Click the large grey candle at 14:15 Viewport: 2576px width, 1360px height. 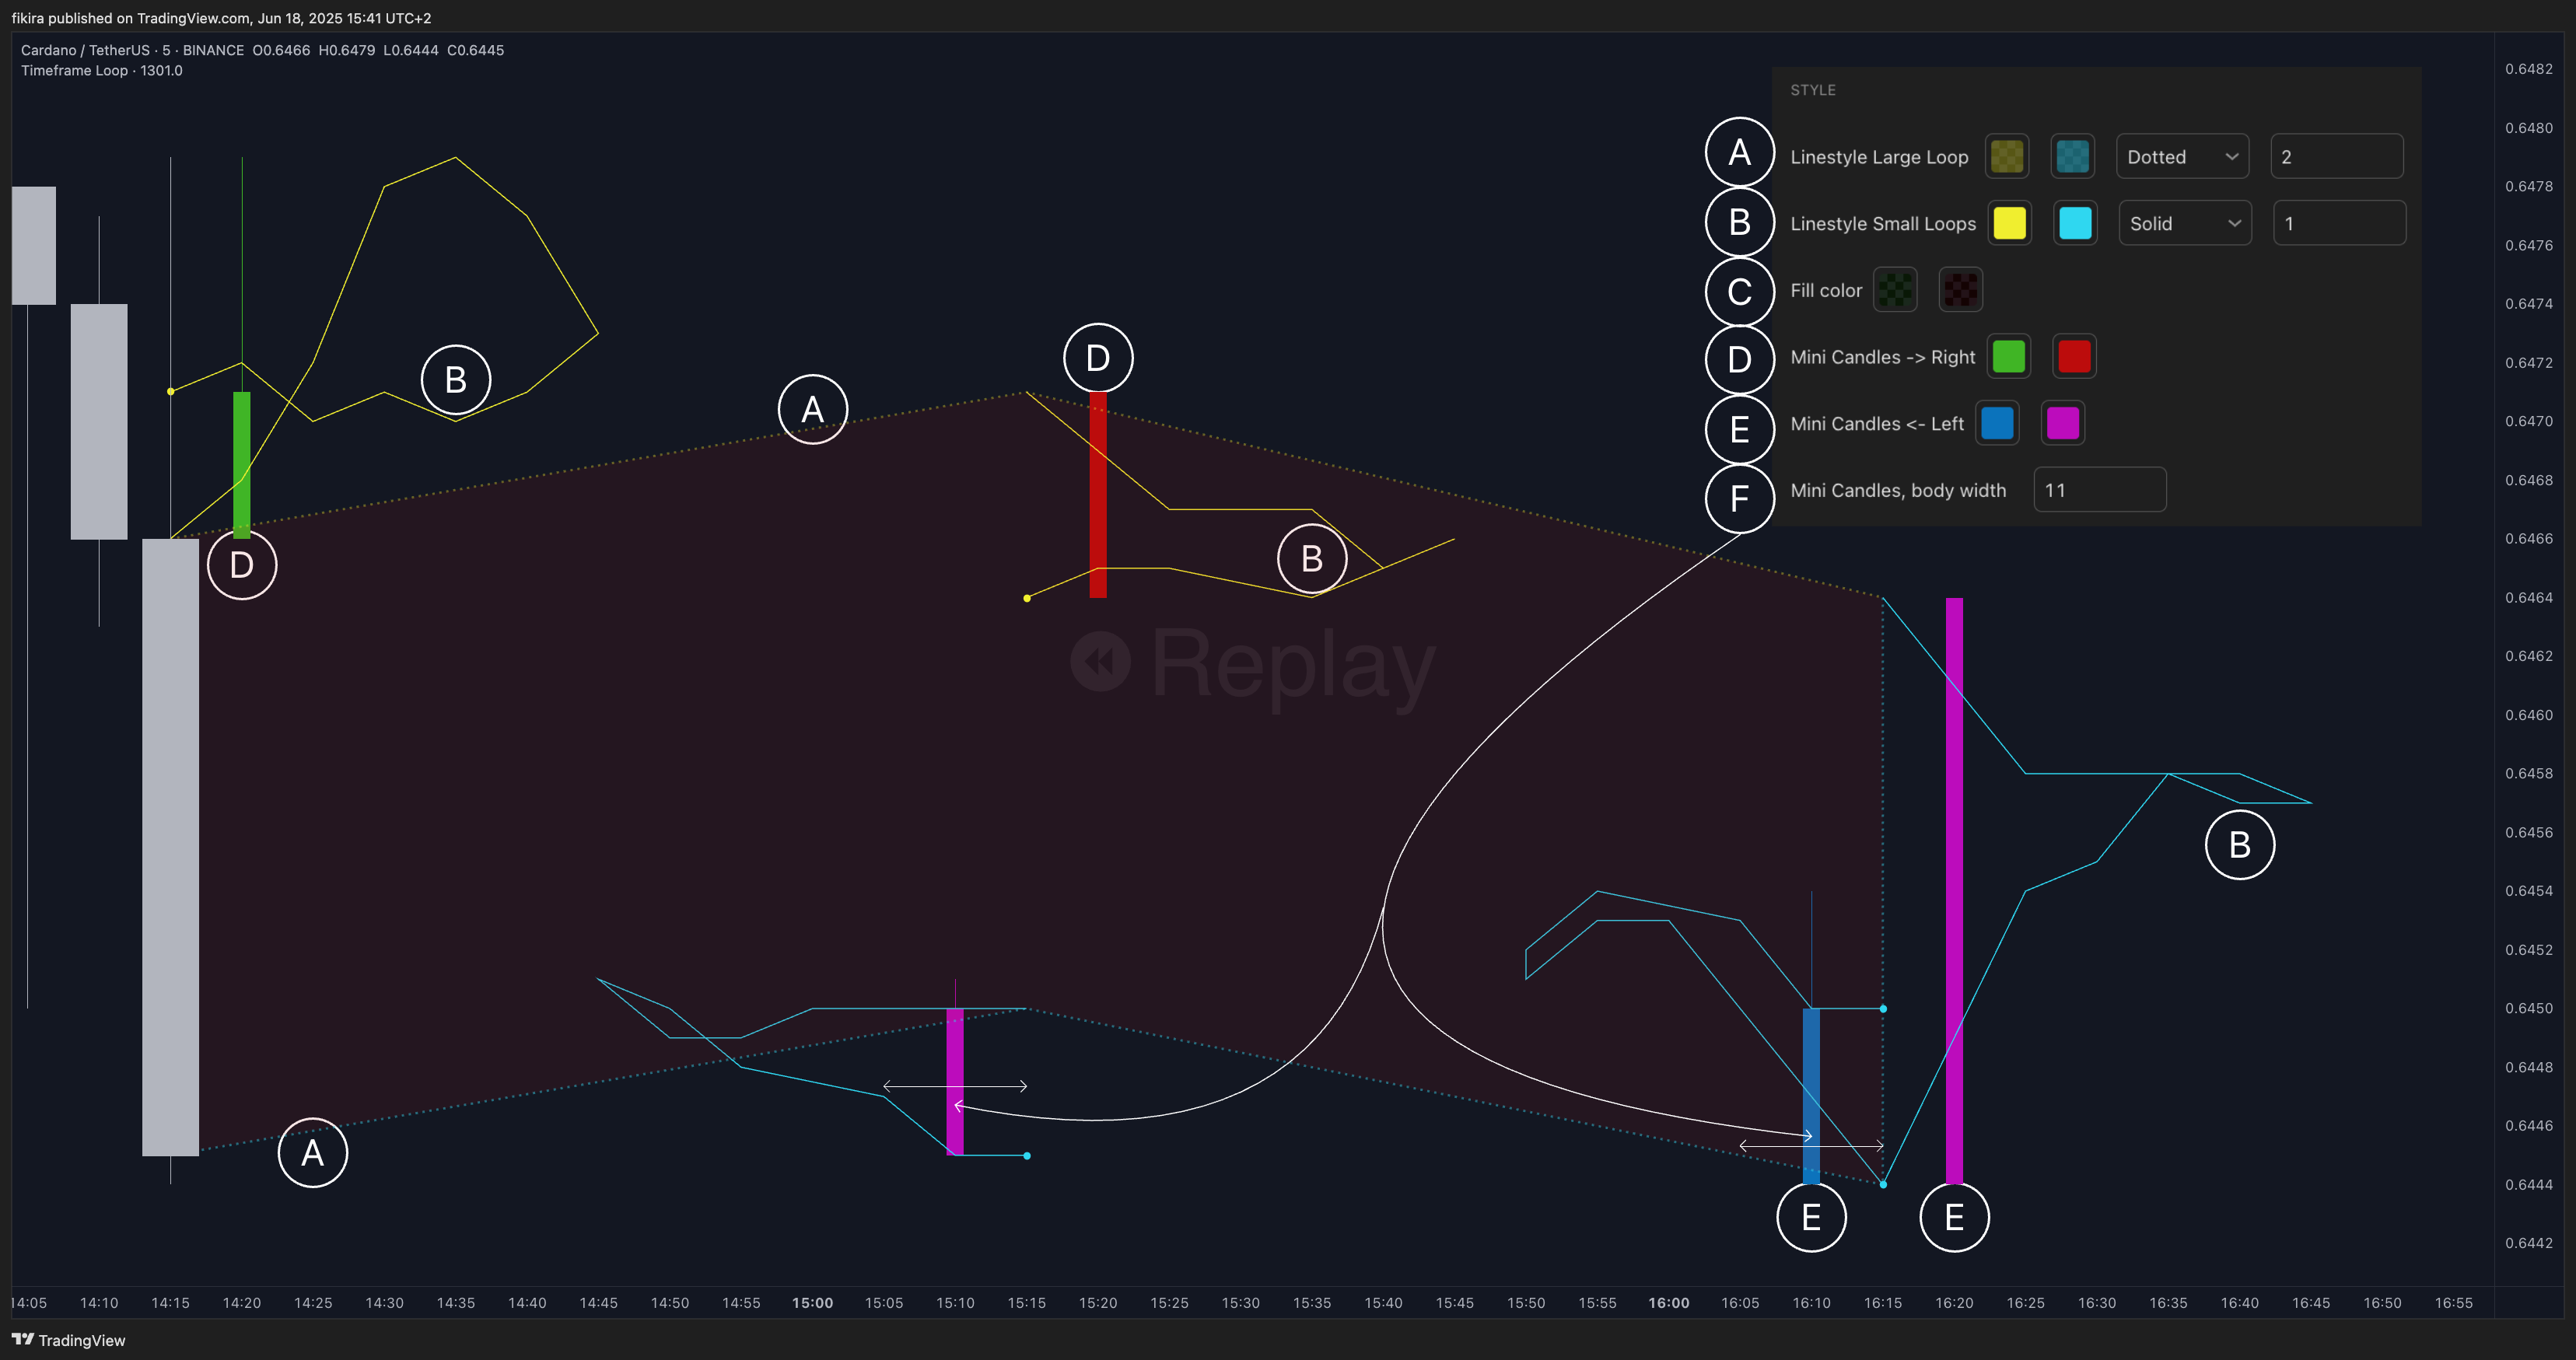click(x=170, y=847)
